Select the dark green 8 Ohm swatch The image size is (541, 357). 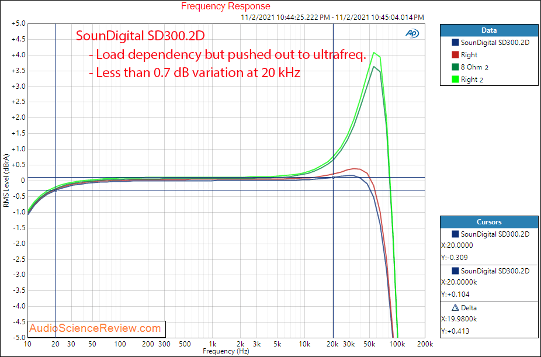tap(455, 67)
